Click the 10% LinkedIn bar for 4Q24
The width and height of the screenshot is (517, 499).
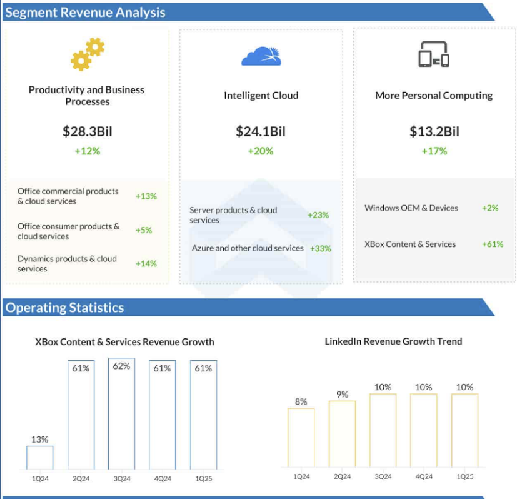click(424, 430)
